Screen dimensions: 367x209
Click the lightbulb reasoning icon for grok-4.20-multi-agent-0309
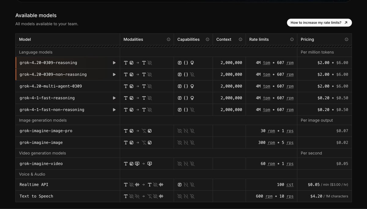(x=192, y=86)
